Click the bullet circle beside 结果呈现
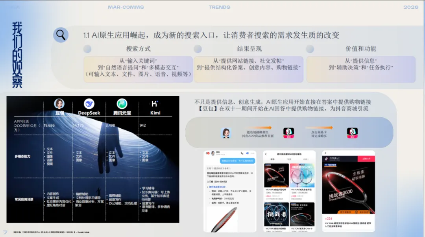Image resolution: width=425 pixels, height=237 pixels. point(198,49)
